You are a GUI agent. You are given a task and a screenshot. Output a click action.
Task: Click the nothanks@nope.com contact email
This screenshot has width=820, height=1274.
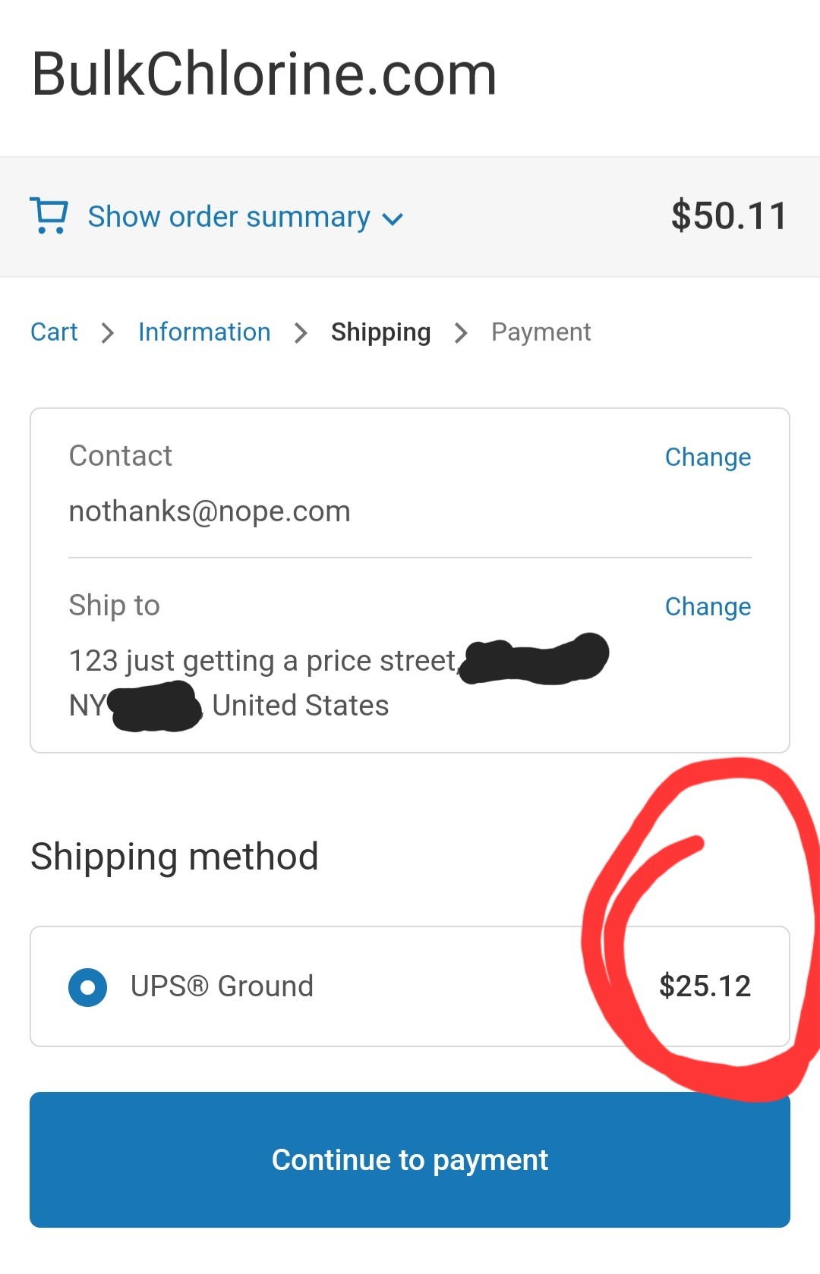click(210, 511)
